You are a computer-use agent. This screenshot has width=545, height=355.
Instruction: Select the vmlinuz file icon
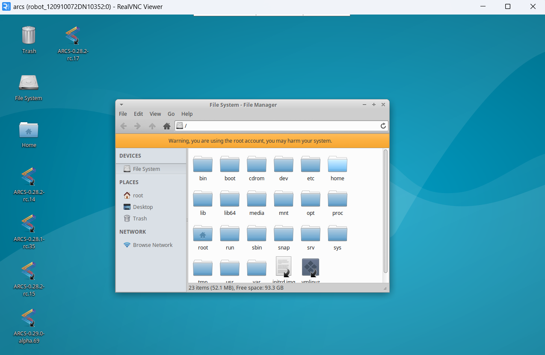pos(311,267)
